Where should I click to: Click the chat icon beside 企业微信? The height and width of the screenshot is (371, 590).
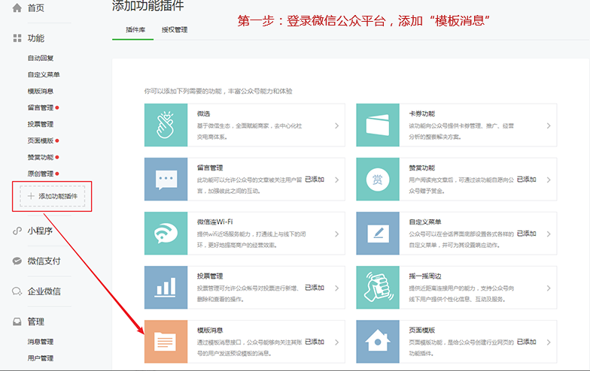(17, 291)
